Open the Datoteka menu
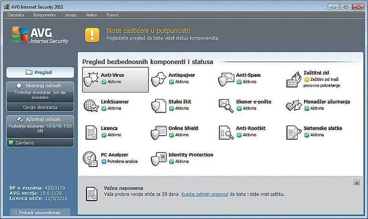Viewport: 368px width, 219px height. (x=16, y=15)
